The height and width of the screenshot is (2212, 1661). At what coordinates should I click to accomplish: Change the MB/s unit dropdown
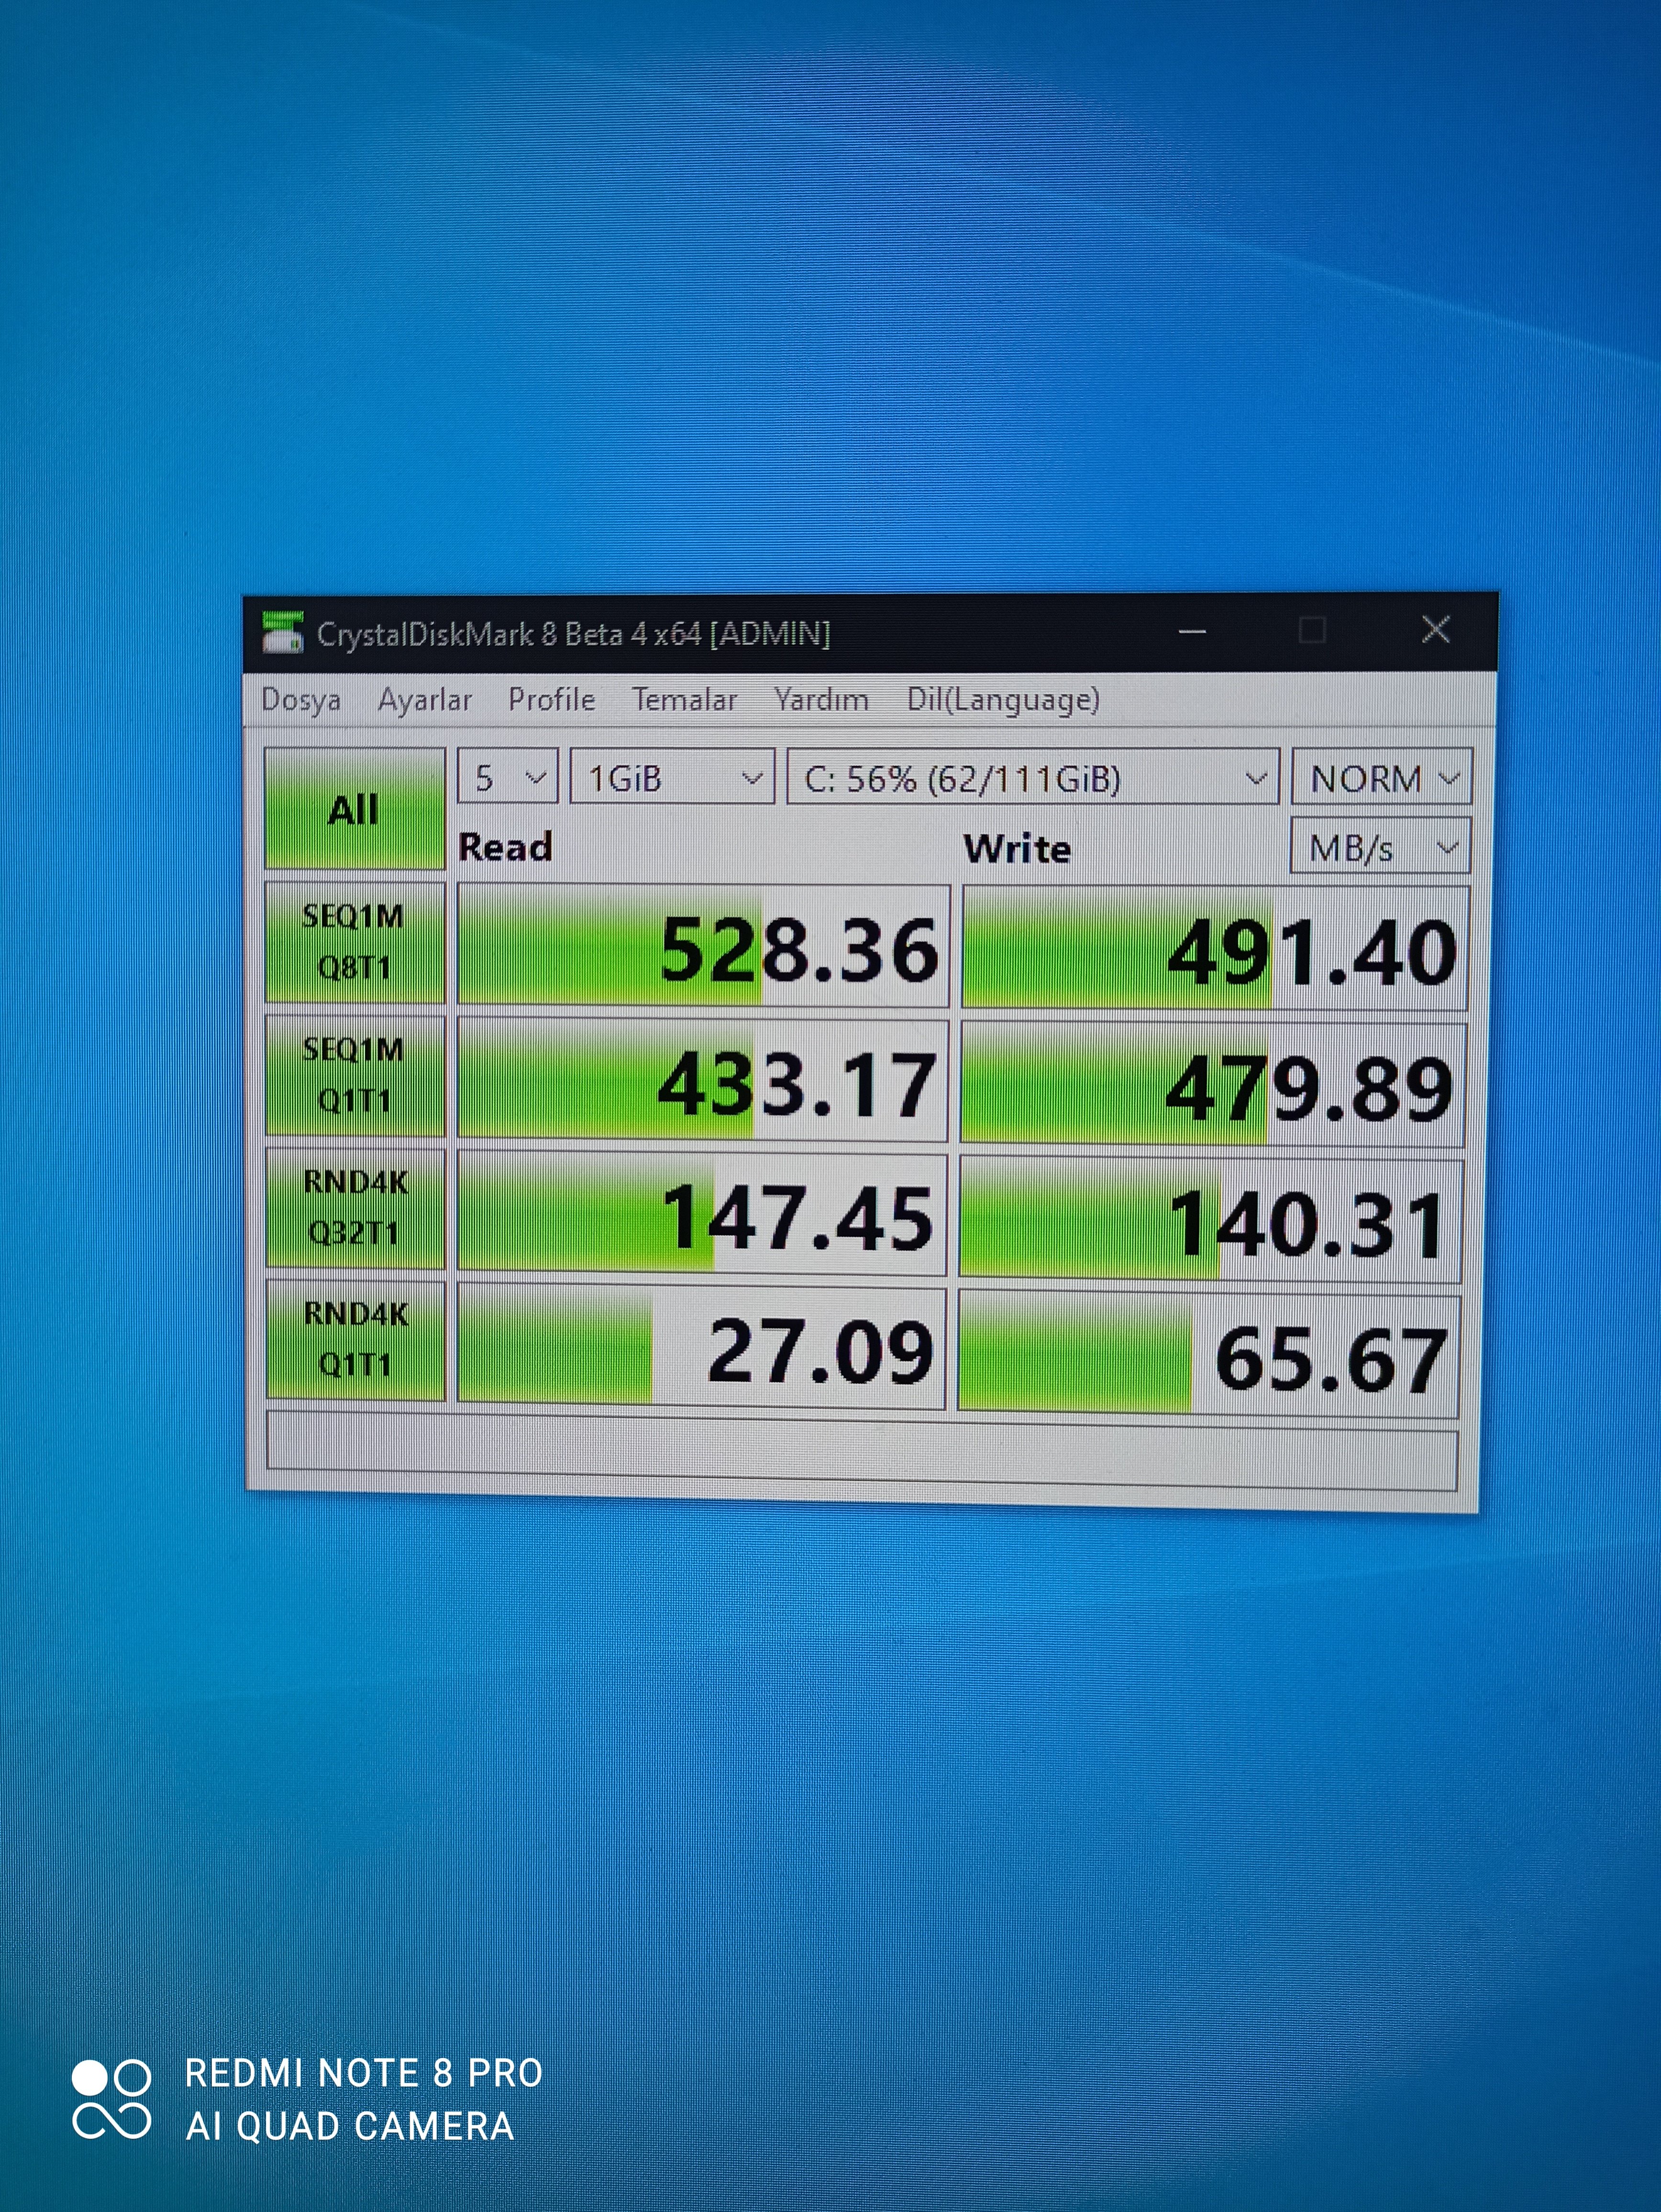pos(1380,848)
